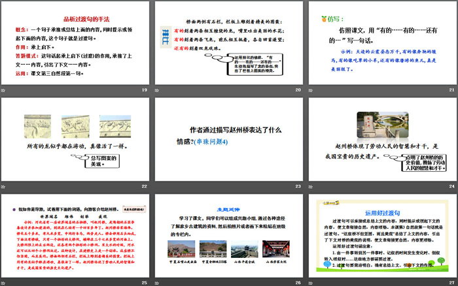Click slide number 25 label

[x=145, y=283]
